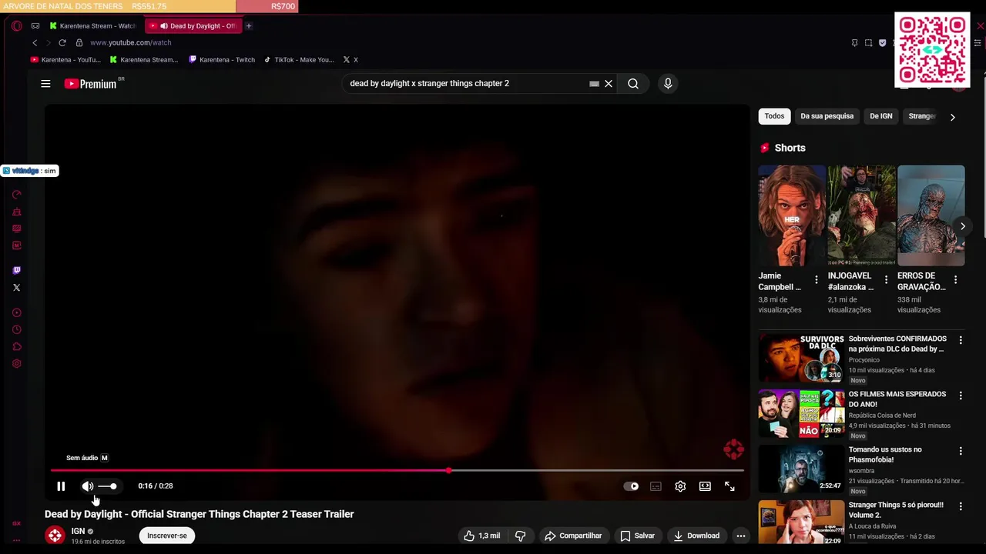Open the Sobreviventes CONFIRMADOS video title
Image resolution: width=986 pixels, height=554 pixels.
(897, 344)
